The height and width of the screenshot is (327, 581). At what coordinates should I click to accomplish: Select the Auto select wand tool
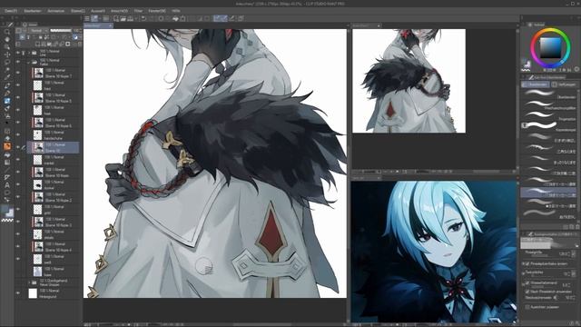coord(7,70)
